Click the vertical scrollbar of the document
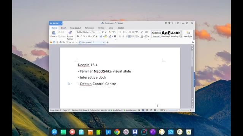Screen dimensions: 243x136 pyautogui.click(x=193, y=59)
